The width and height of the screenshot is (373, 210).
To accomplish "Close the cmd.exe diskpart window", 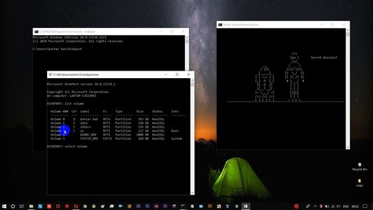I will tap(183, 32).
